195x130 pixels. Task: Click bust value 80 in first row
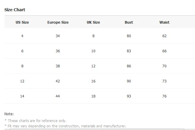tap(129, 36)
